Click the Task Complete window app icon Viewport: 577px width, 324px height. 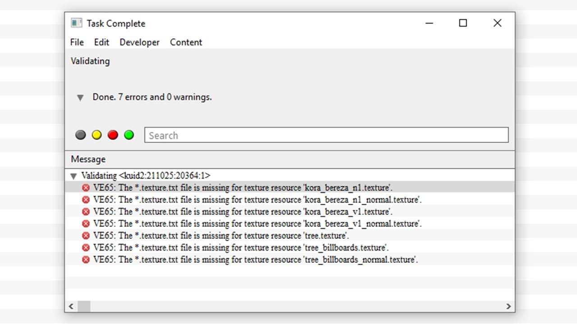click(76, 23)
